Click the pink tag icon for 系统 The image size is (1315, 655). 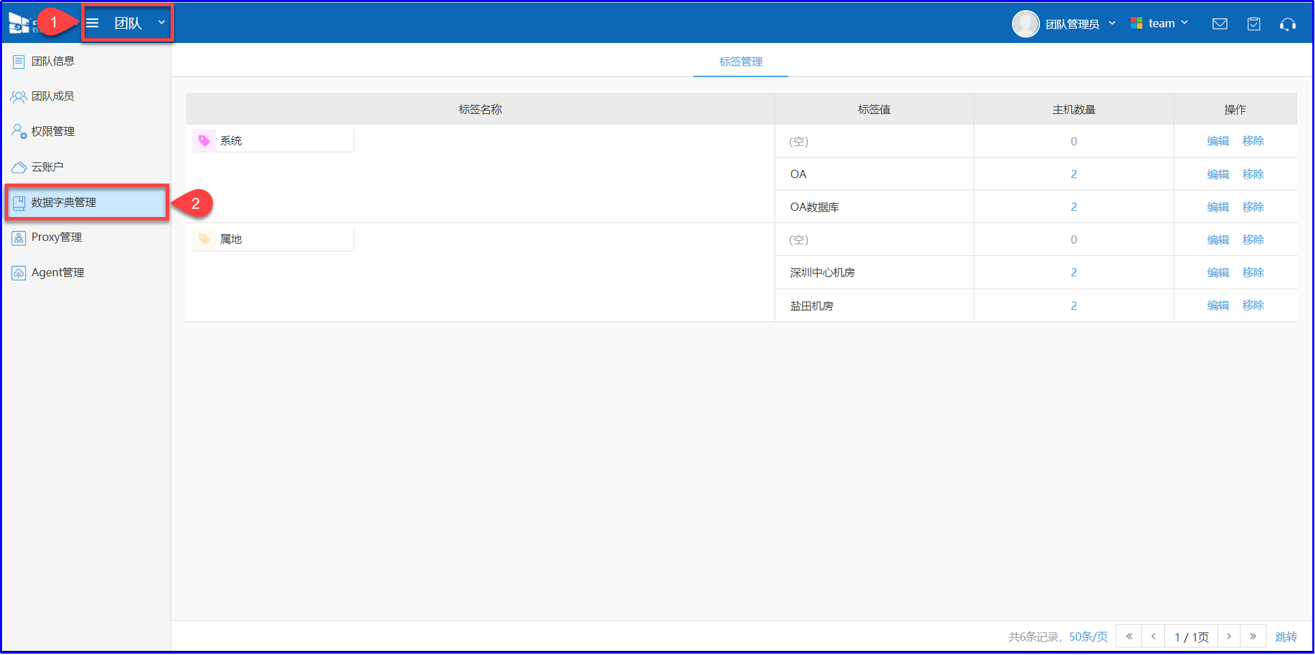click(x=204, y=141)
